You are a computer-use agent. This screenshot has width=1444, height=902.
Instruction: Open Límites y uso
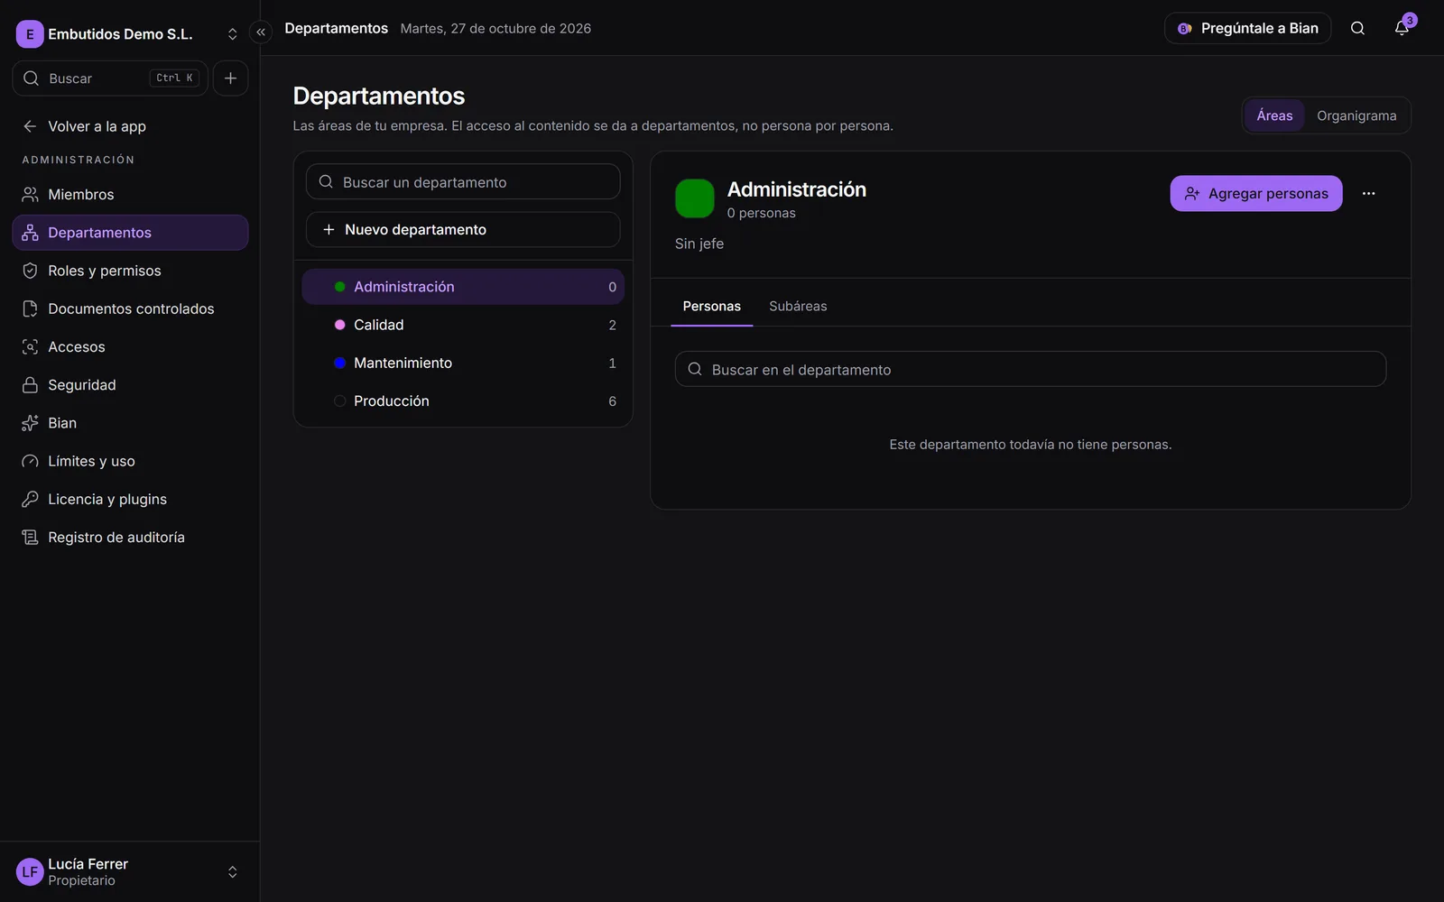(130, 461)
